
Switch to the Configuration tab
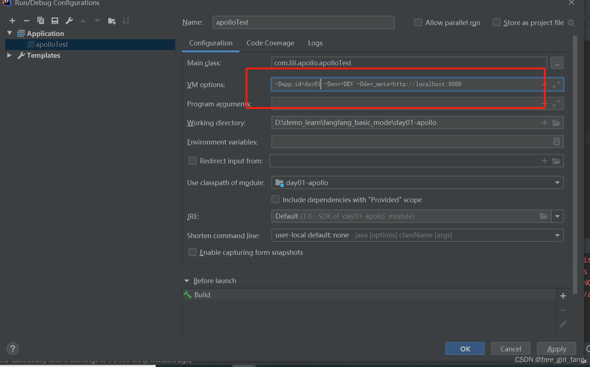pyautogui.click(x=211, y=43)
